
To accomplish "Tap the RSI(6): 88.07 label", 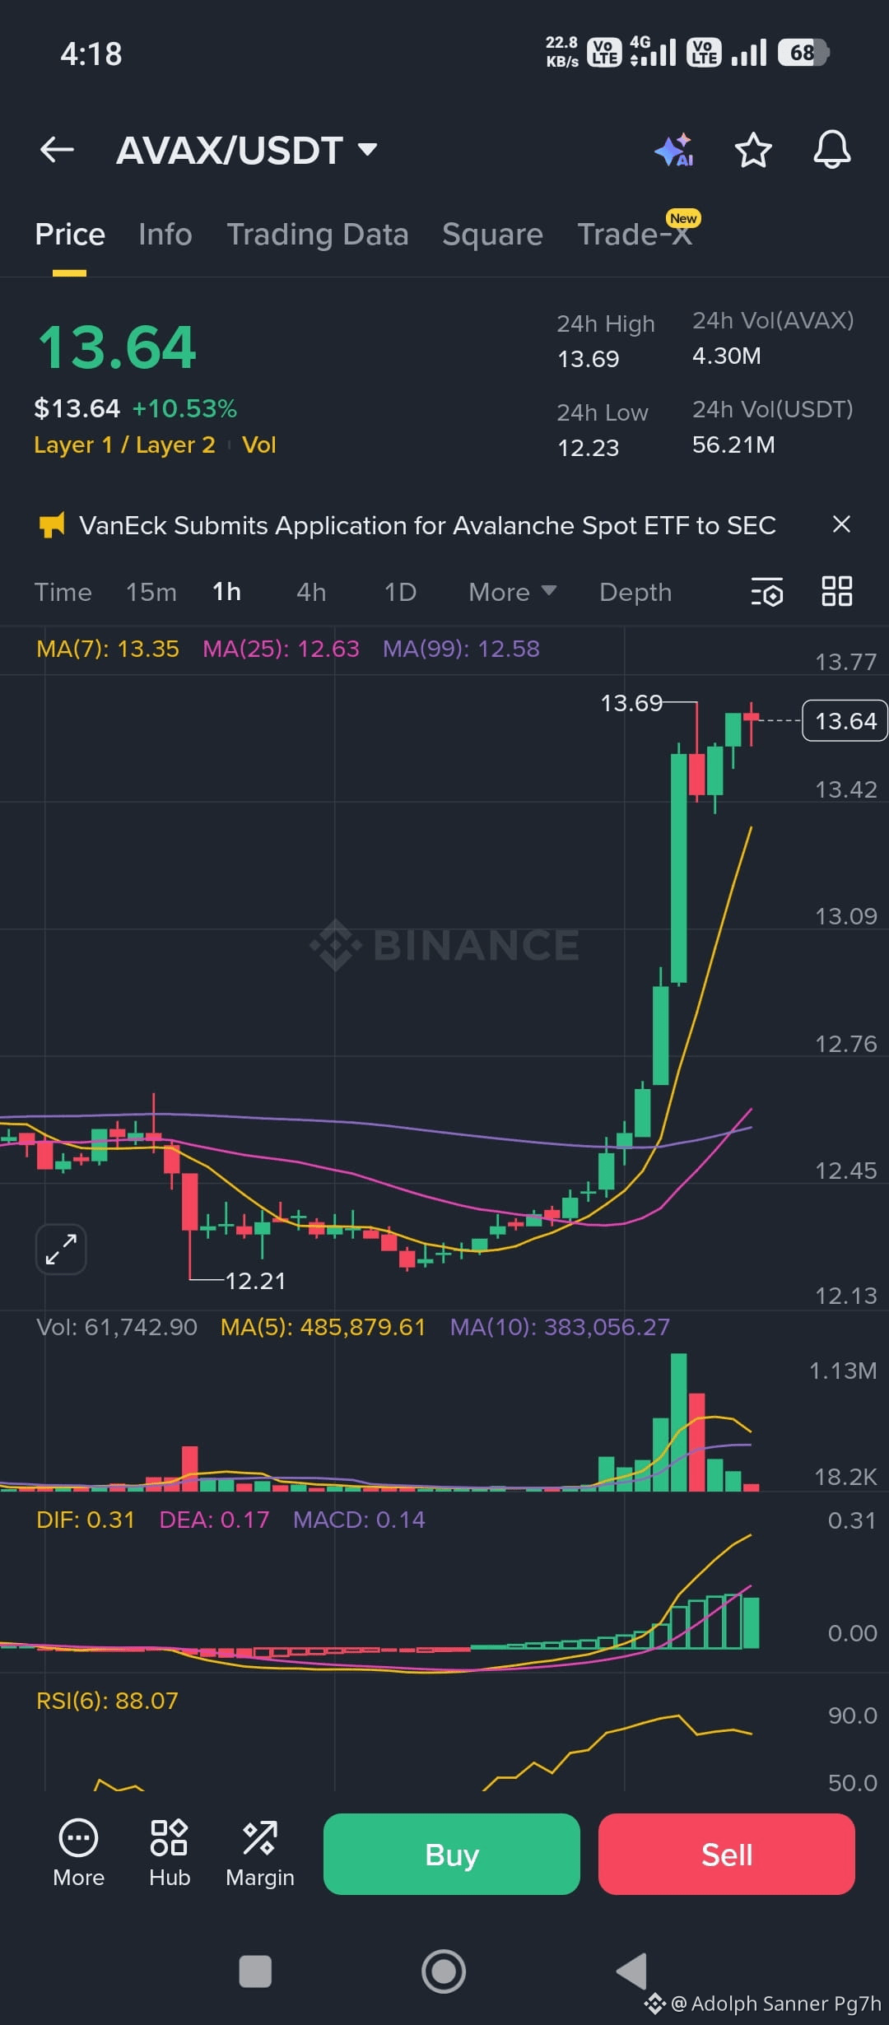I will point(107,1701).
